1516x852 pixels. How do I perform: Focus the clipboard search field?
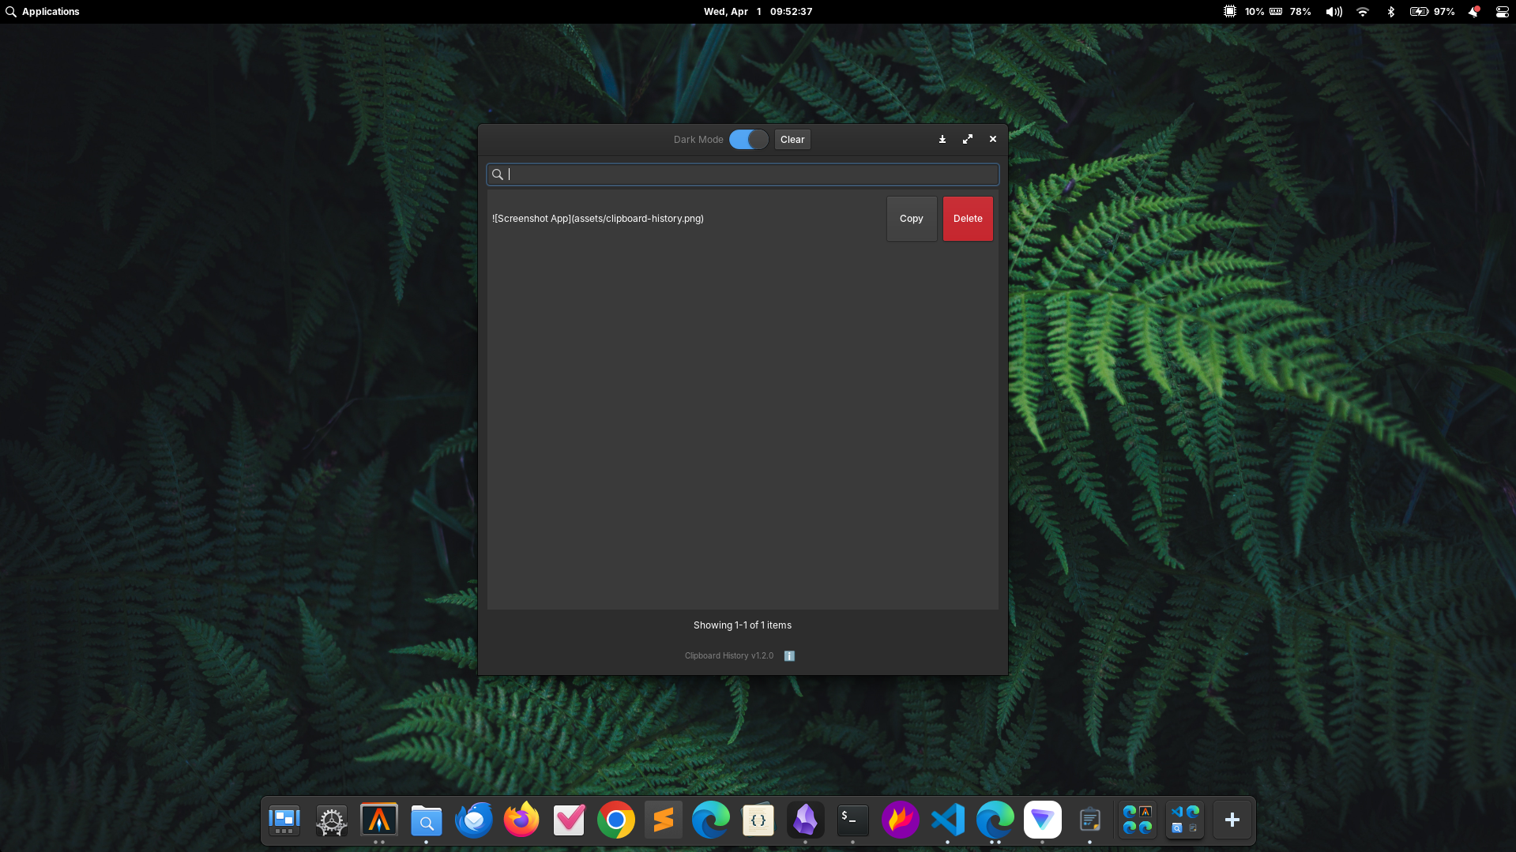(743, 175)
